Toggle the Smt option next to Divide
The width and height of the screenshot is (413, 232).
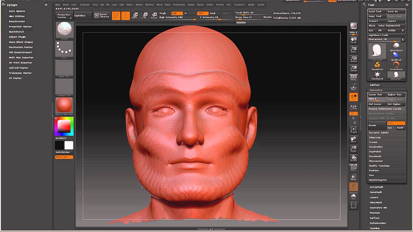point(396,123)
